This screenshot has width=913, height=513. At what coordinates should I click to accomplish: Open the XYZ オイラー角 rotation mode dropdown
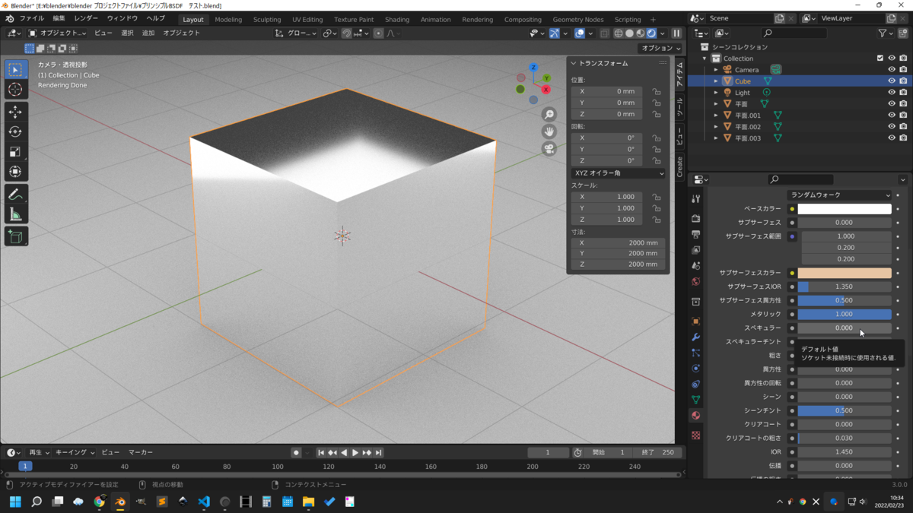[619, 173]
